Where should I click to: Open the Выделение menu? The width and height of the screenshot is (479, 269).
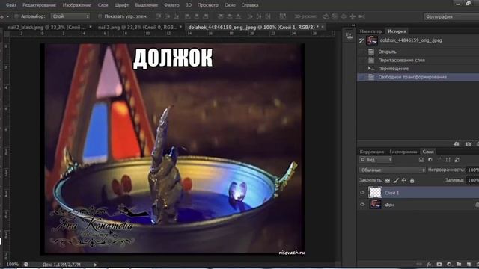(147, 5)
